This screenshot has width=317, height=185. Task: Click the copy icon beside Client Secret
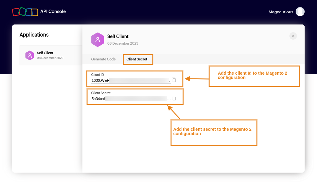click(174, 98)
